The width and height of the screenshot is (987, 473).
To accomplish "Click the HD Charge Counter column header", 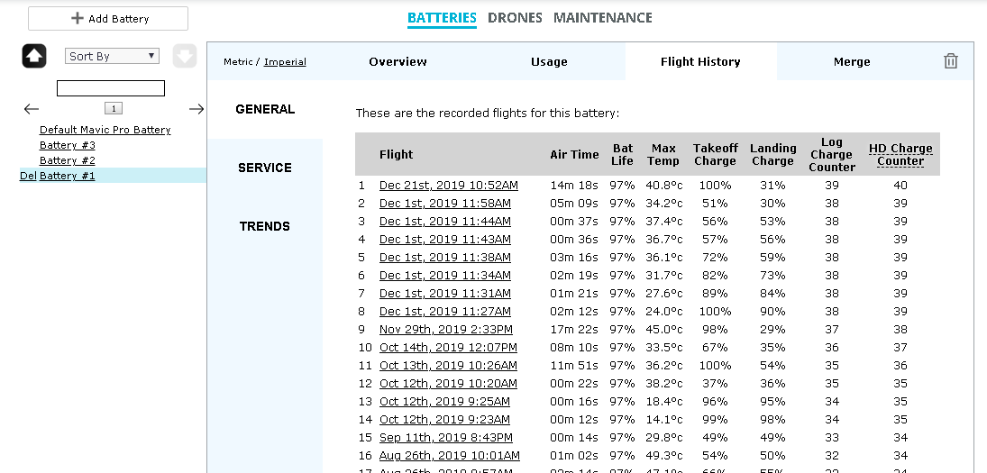I will pyautogui.click(x=900, y=154).
